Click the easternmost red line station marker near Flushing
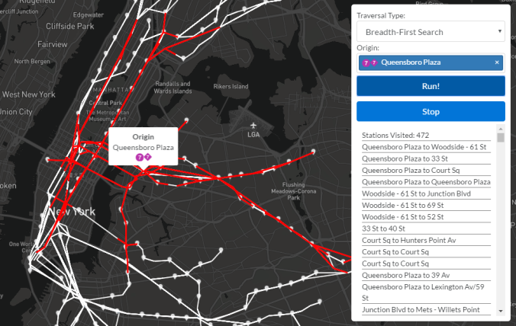The height and width of the screenshot is (326, 516). tap(314, 152)
